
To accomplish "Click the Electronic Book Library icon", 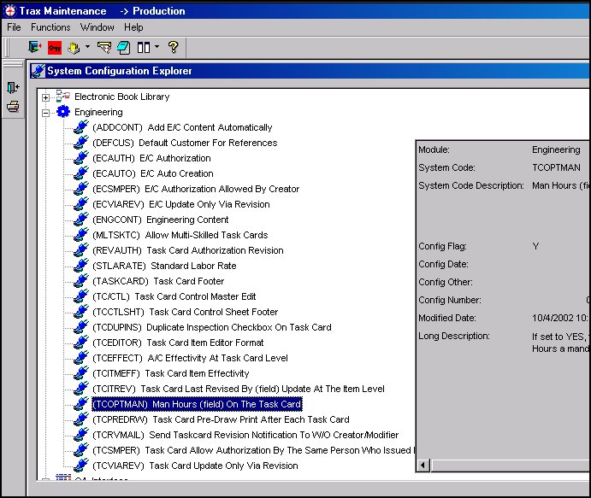I will click(x=63, y=97).
